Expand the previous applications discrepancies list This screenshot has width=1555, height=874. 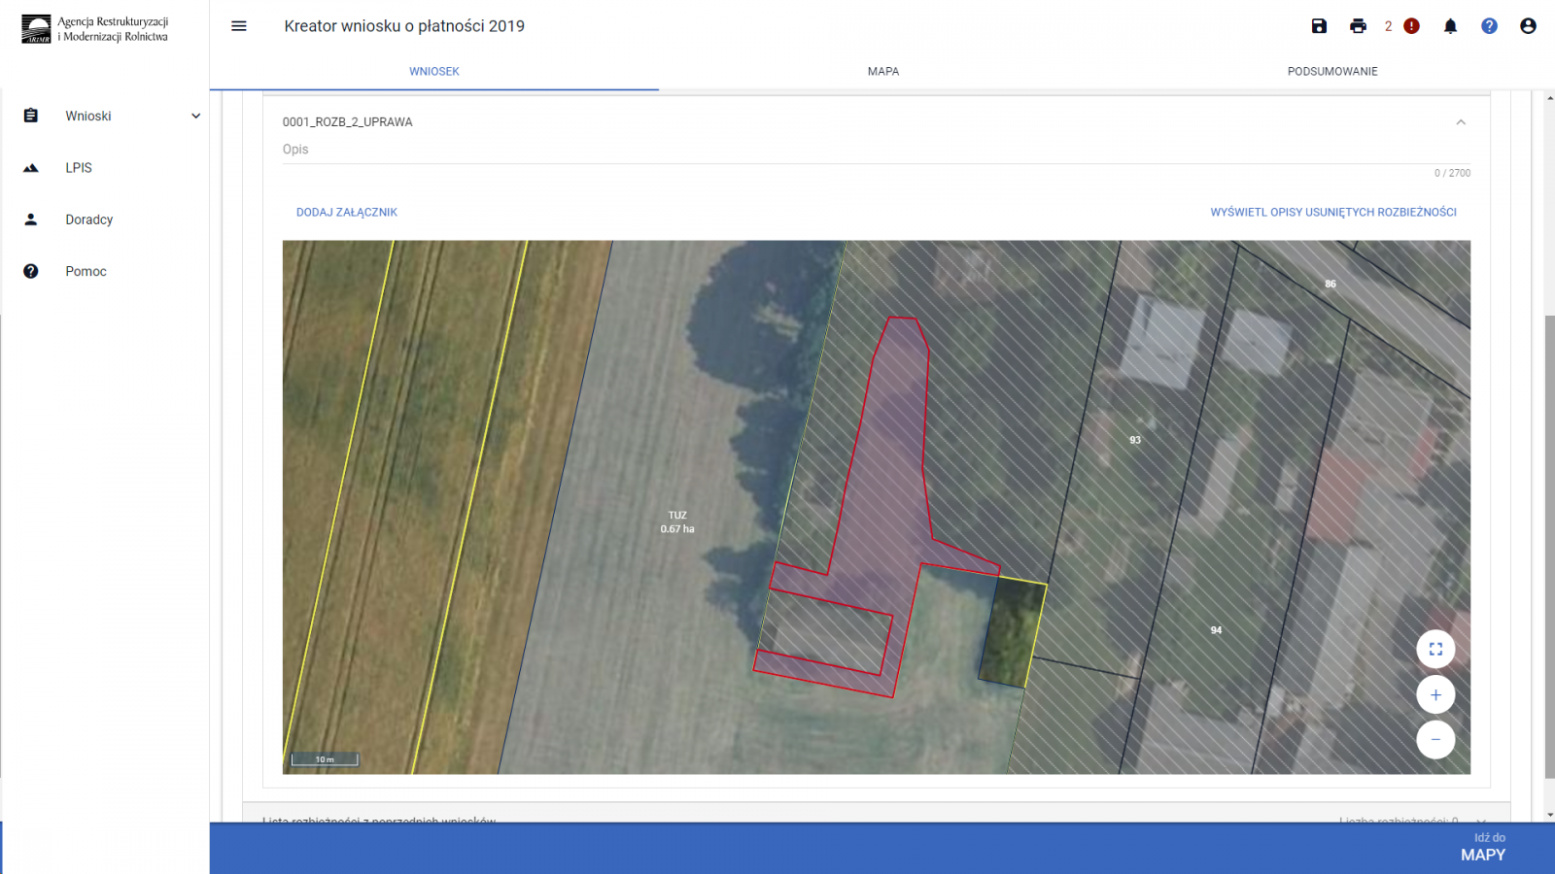click(1480, 820)
